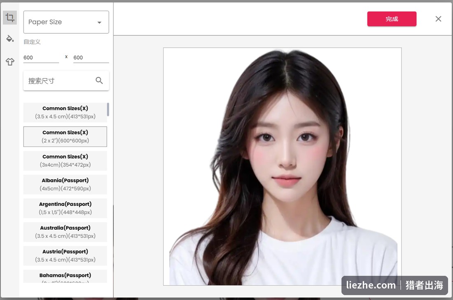Click the Paper Size dropdown arrow
This screenshot has width=453, height=300.
coord(99,23)
